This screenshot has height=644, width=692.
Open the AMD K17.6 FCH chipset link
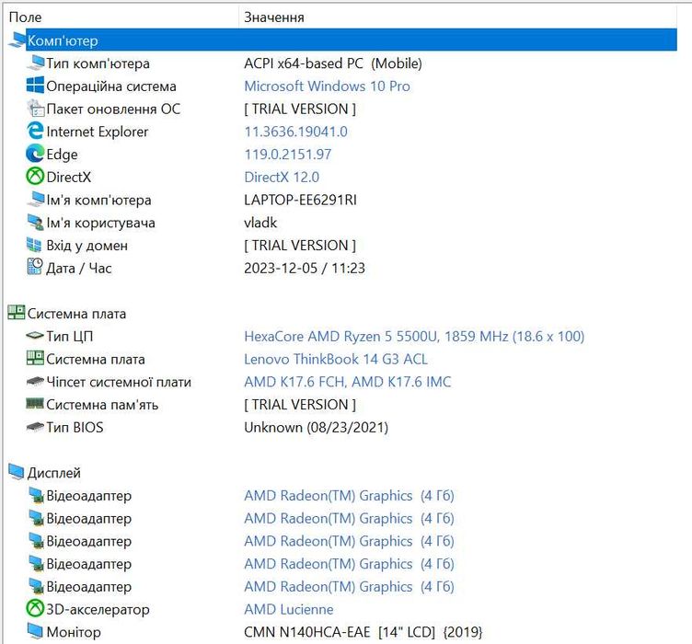[348, 382]
